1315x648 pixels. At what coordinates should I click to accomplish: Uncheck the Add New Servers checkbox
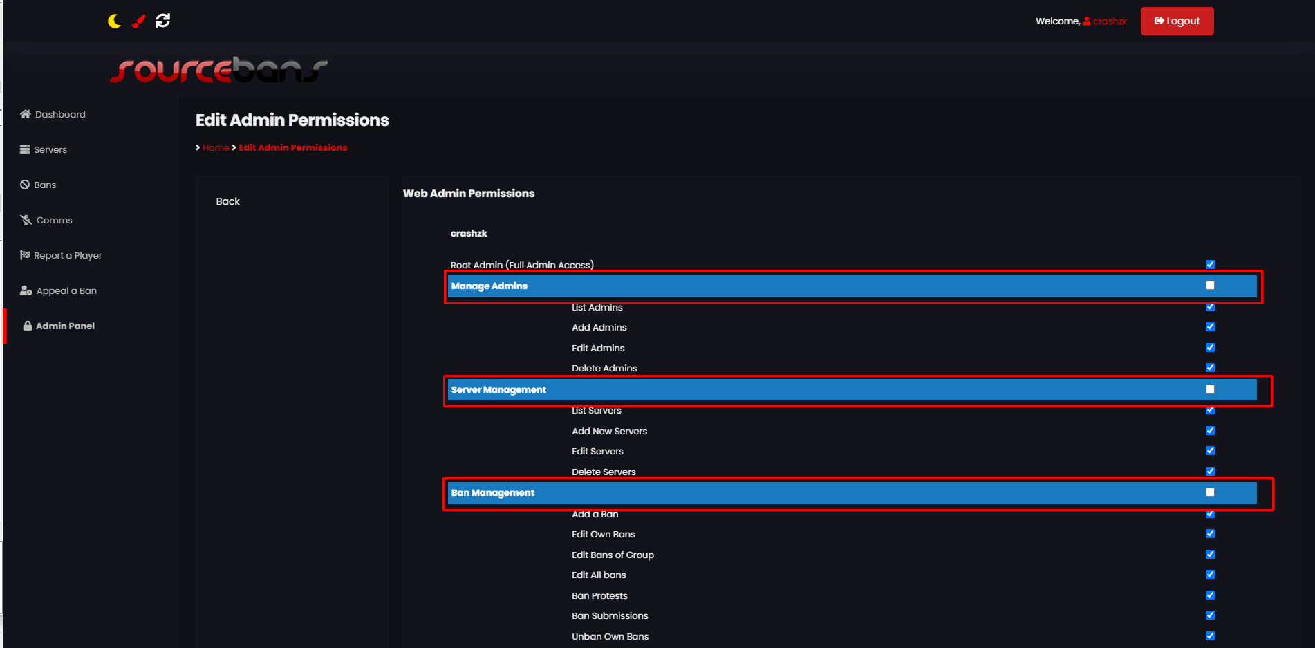click(1210, 430)
